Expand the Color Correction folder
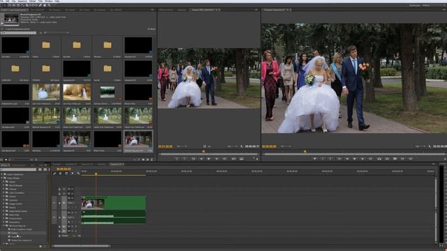Image resolution: width=447 pixels, height=251 pixels. (x=3, y=192)
